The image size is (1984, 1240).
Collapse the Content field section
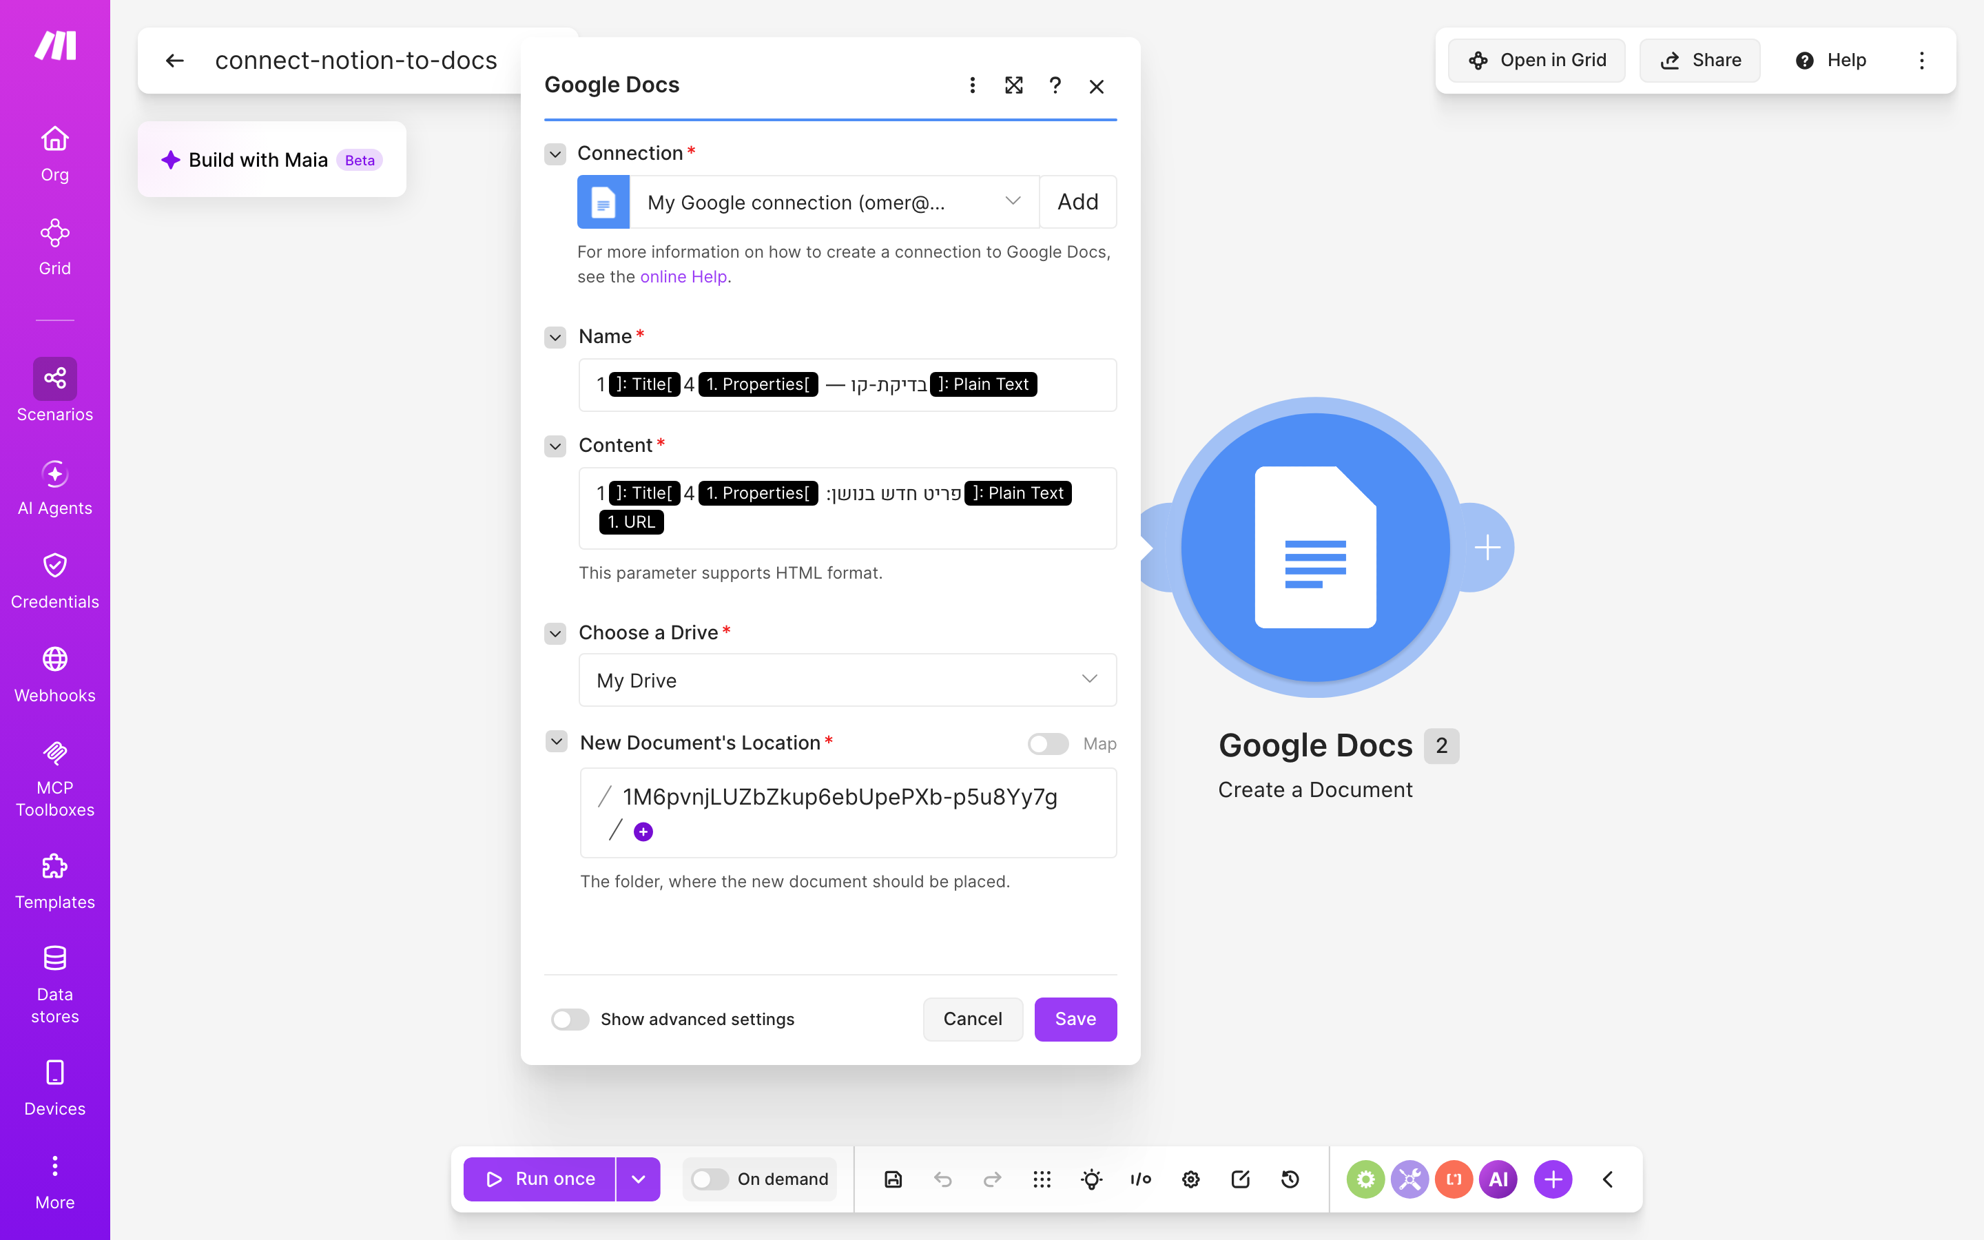point(555,446)
